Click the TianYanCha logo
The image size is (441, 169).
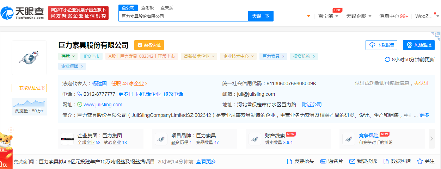click(22, 13)
